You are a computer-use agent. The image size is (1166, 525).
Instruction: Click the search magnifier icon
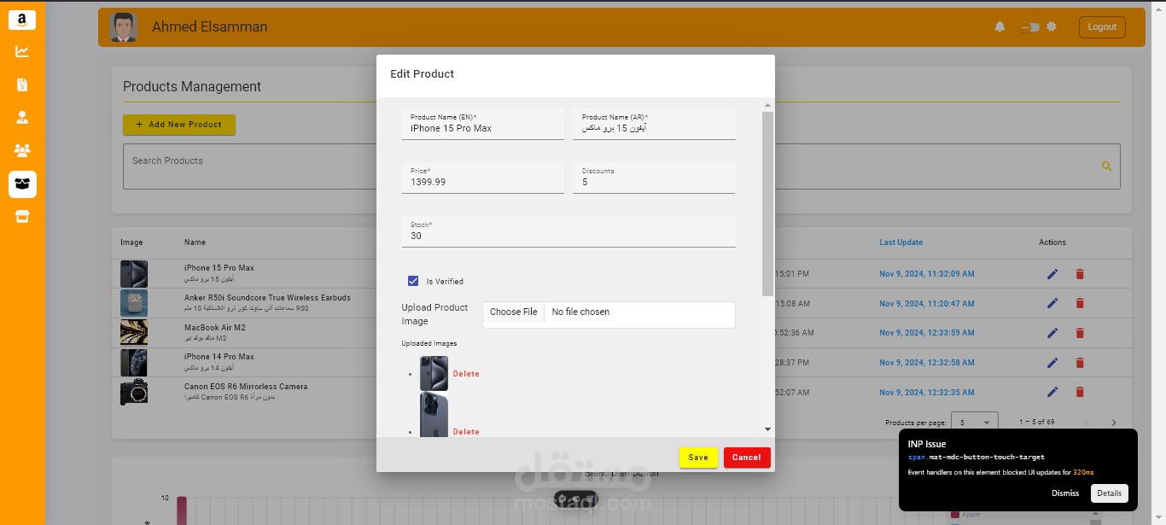pos(1107,166)
